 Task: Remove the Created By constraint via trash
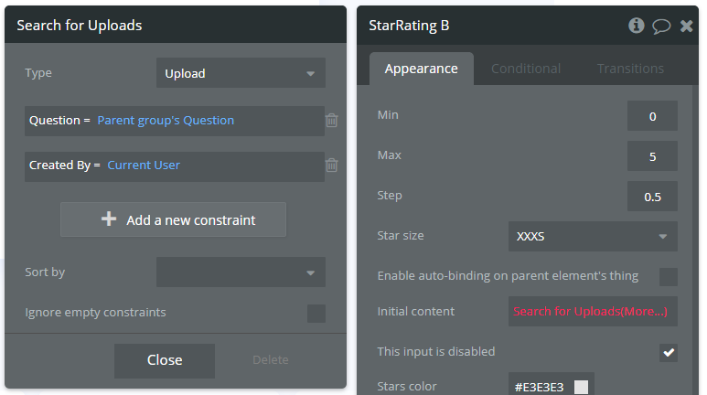coord(332,165)
